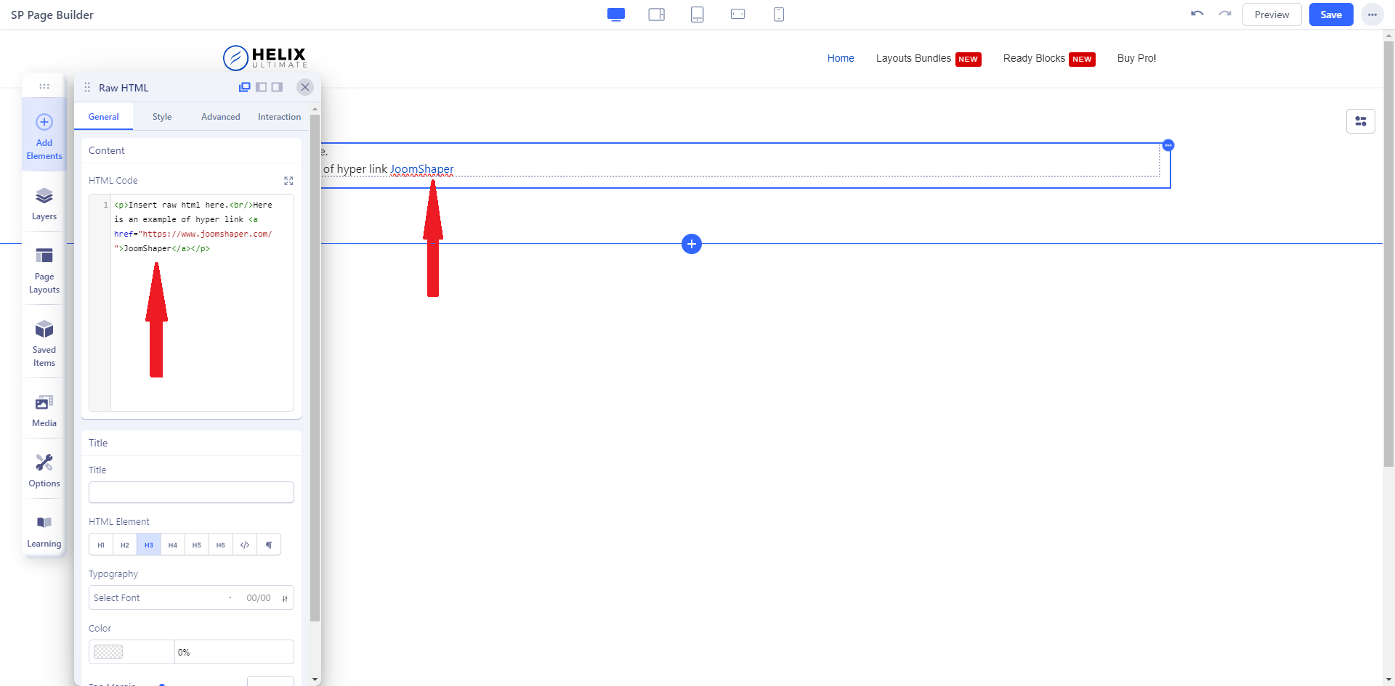Follow the JoomShaper hyperlink in canvas
Image resolution: width=1395 pixels, height=686 pixels.
421,169
